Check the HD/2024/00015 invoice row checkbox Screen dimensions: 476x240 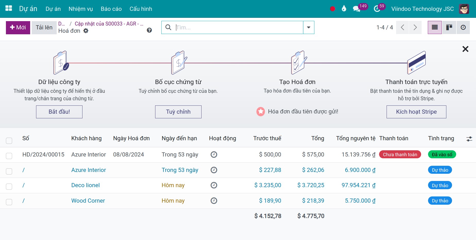point(9,156)
